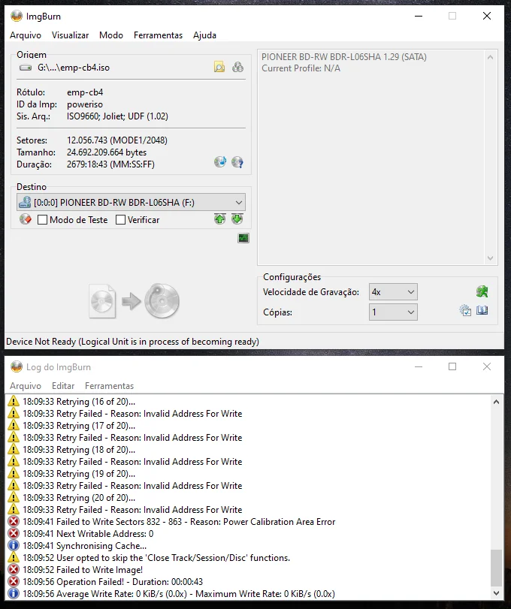Click the green automatic write speed icon
511x609 pixels.
(482, 291)
